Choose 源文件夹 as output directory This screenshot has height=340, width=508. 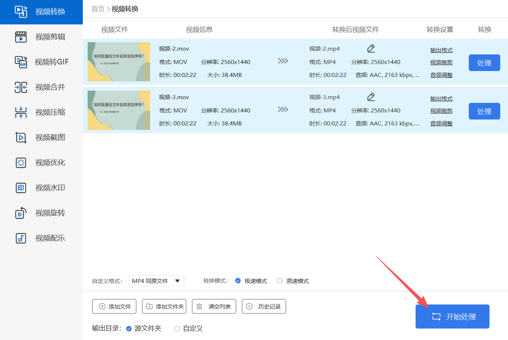[x=129, y=329]
